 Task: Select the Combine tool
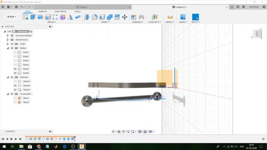[110, 17]
